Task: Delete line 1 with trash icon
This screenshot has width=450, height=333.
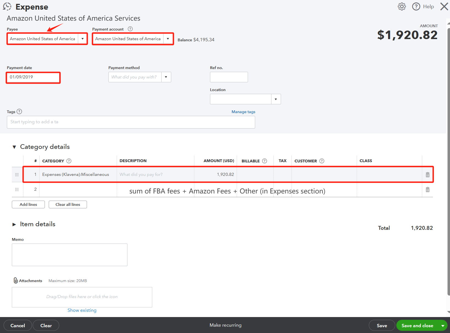Action: tap(427, 174)
